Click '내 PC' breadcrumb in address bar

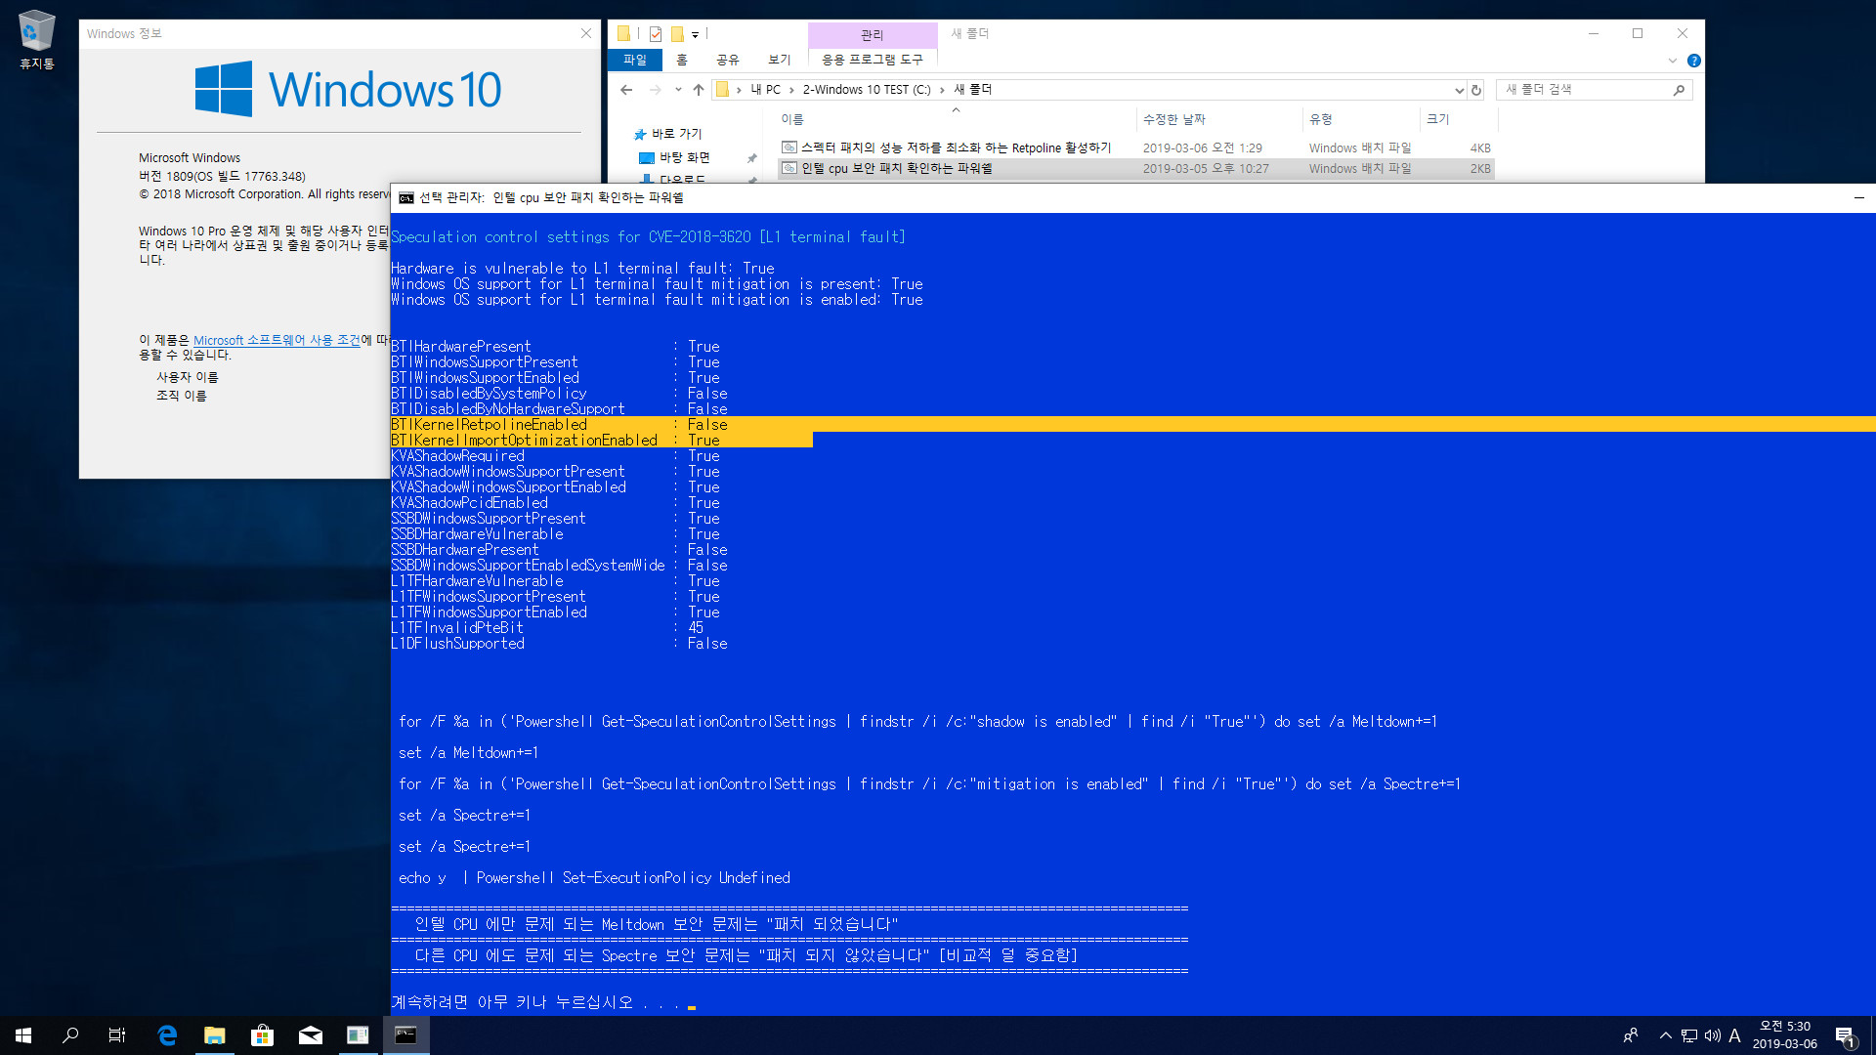pyautogui.click(x=765, y=90)
